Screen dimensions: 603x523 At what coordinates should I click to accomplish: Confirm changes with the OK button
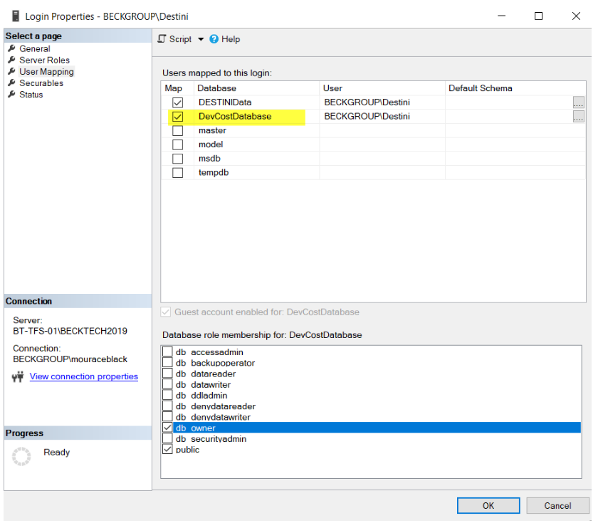click(488, 505)
